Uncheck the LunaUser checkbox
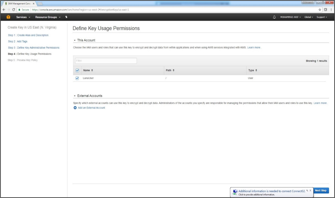This screenshot has height=198, width=335. click(77, 78)
